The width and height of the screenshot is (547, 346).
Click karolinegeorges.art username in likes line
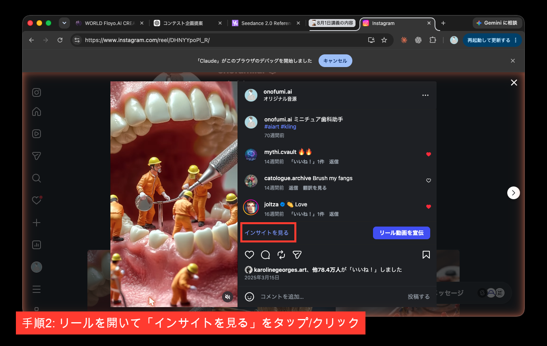(280, 270)
